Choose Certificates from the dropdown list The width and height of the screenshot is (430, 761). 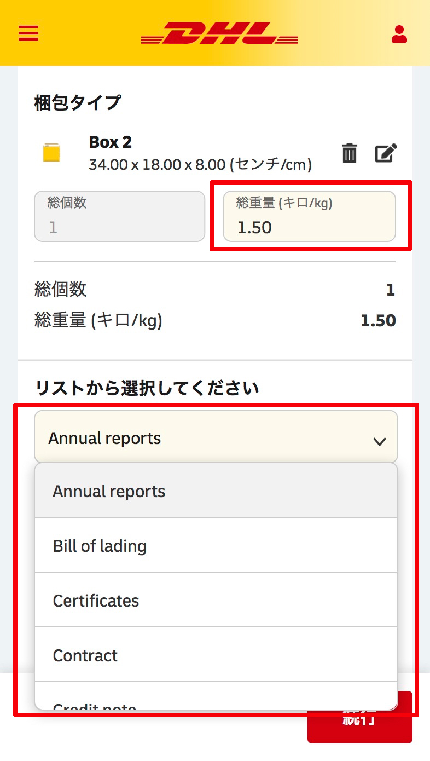click(x=216, y=601)
